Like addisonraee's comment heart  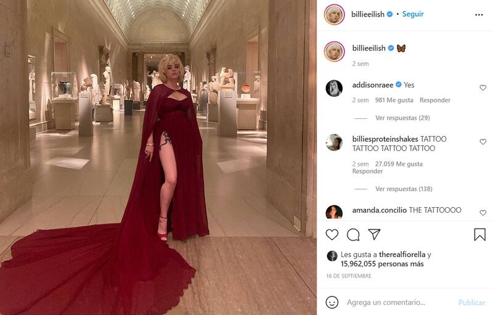pos(483,88)
